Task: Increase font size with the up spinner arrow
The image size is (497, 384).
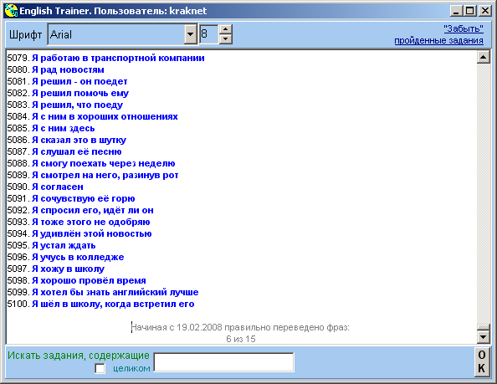Action: point(225,29)
